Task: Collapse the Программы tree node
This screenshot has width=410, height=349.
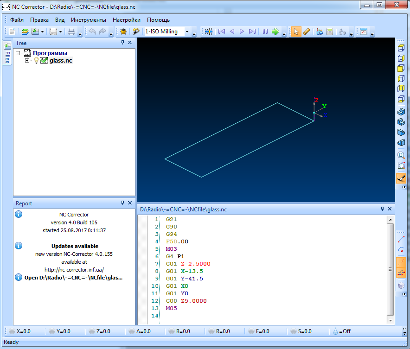Action: 18,53
